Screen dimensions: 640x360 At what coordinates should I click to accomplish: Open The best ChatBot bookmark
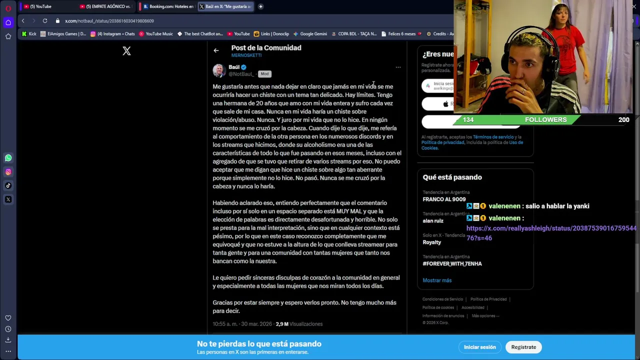coord(200,34)
